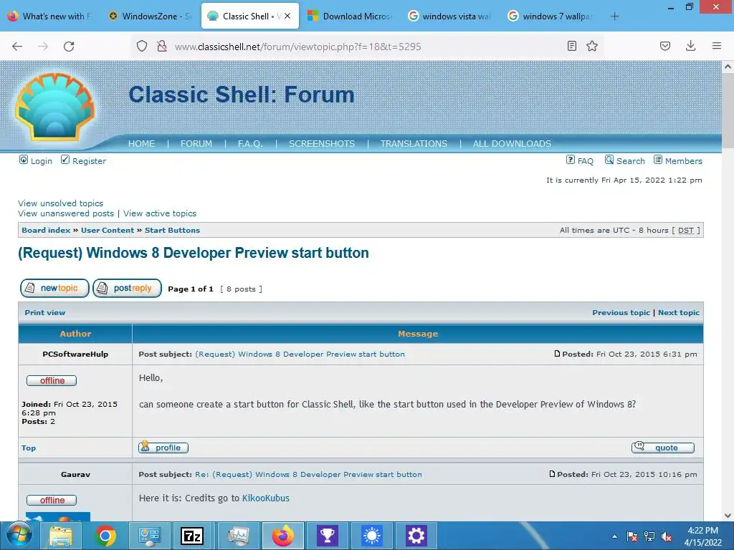Click the network tray icon
This screenshot has width=734, height=550.
(649, 536)
